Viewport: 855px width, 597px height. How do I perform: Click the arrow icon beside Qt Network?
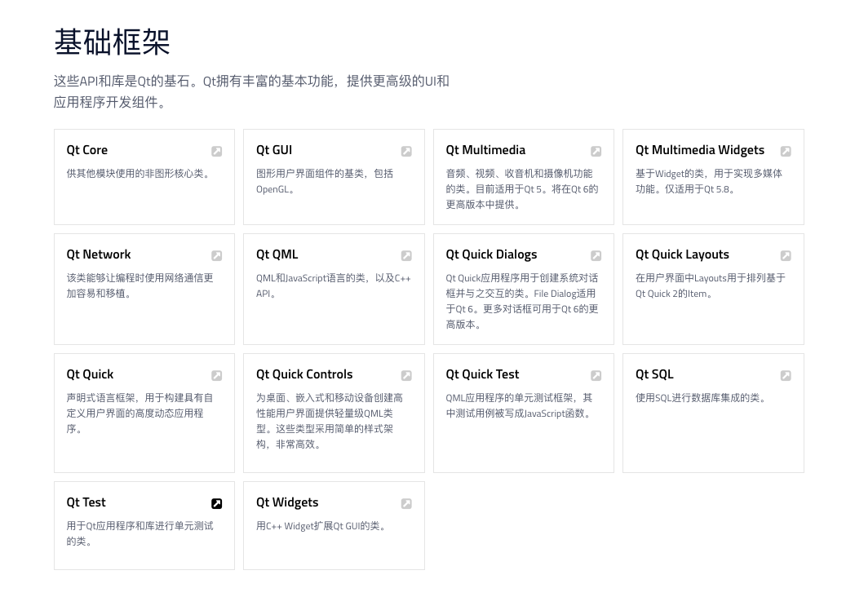216,255
